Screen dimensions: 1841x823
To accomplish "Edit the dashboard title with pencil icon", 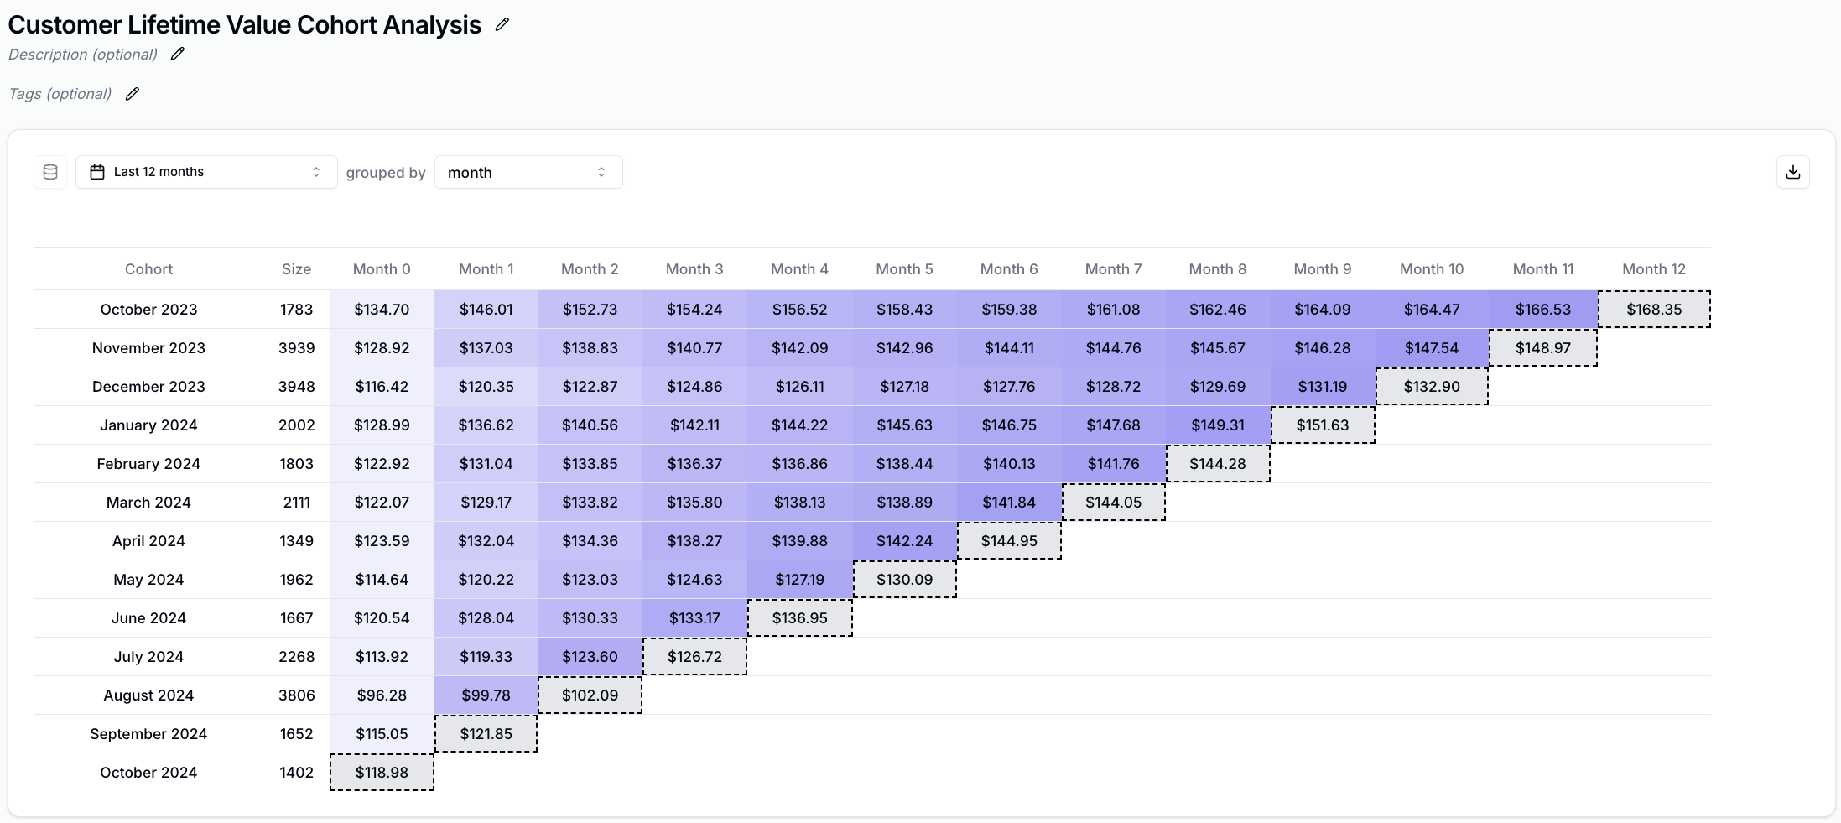I will (502, 24).
